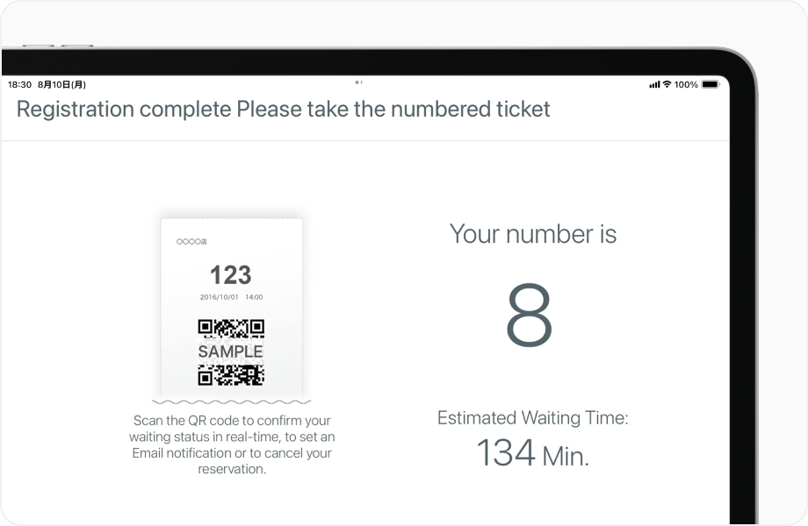Tap the 'Registration complete' header title
The height and width of the screenshot is (526, 808).
tap(283, 109)
